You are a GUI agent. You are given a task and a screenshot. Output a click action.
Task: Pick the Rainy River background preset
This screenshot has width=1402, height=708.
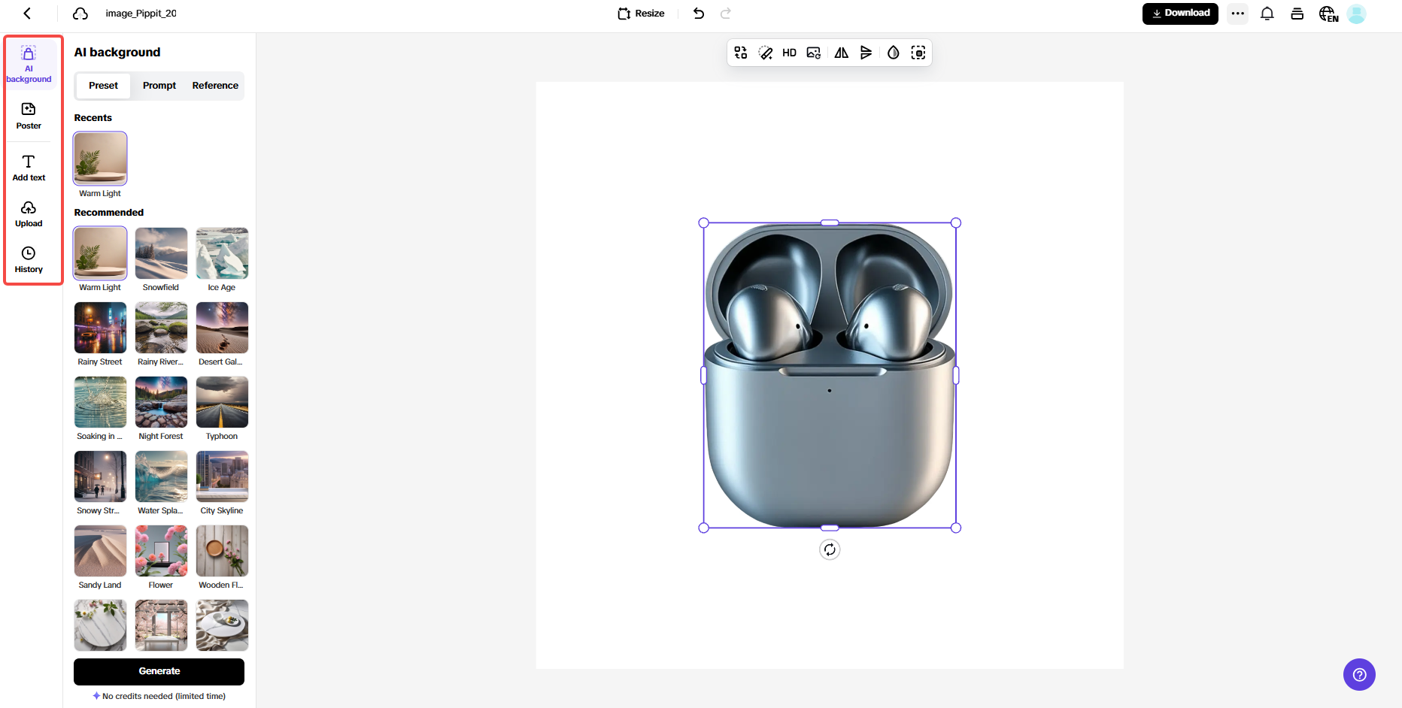(161, 328)
